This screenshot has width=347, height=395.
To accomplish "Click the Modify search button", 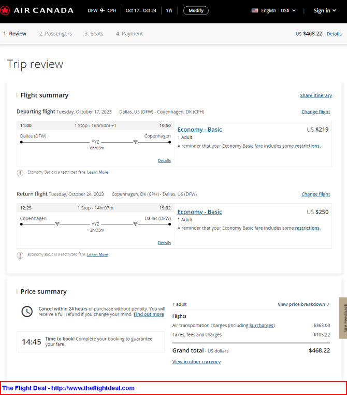I will pos(196,10).
